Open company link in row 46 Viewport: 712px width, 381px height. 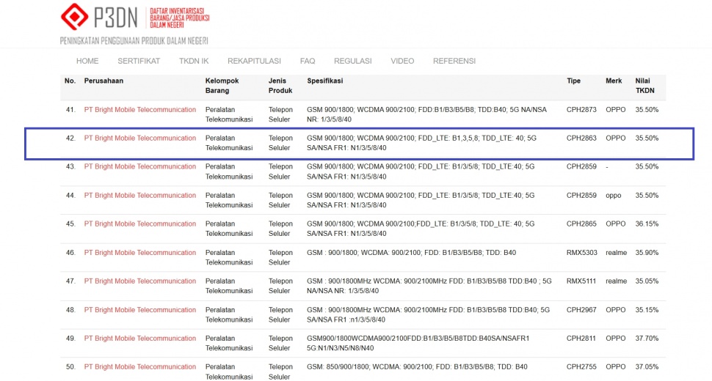pyautogui.click(x=140, y=253)
